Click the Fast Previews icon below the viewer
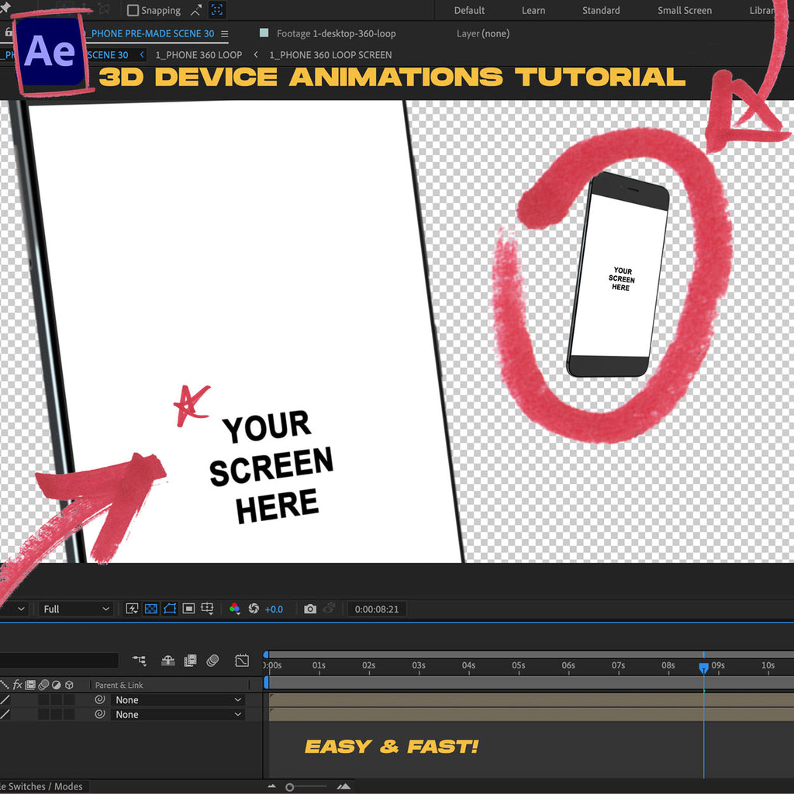The image size is (794, 794). click(x=132, y=609)
